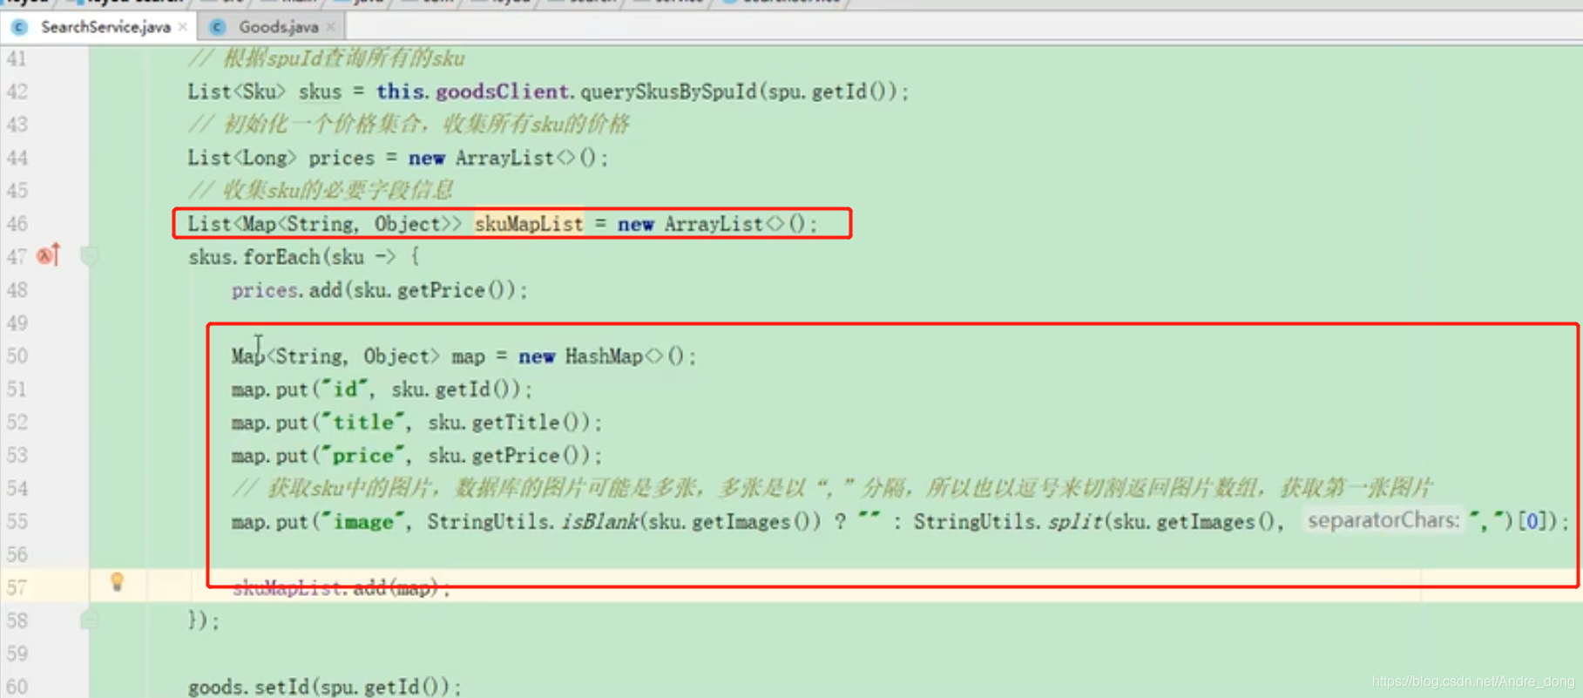
Task: Click the "id" string on line 51
Action: tap(345, 390)
